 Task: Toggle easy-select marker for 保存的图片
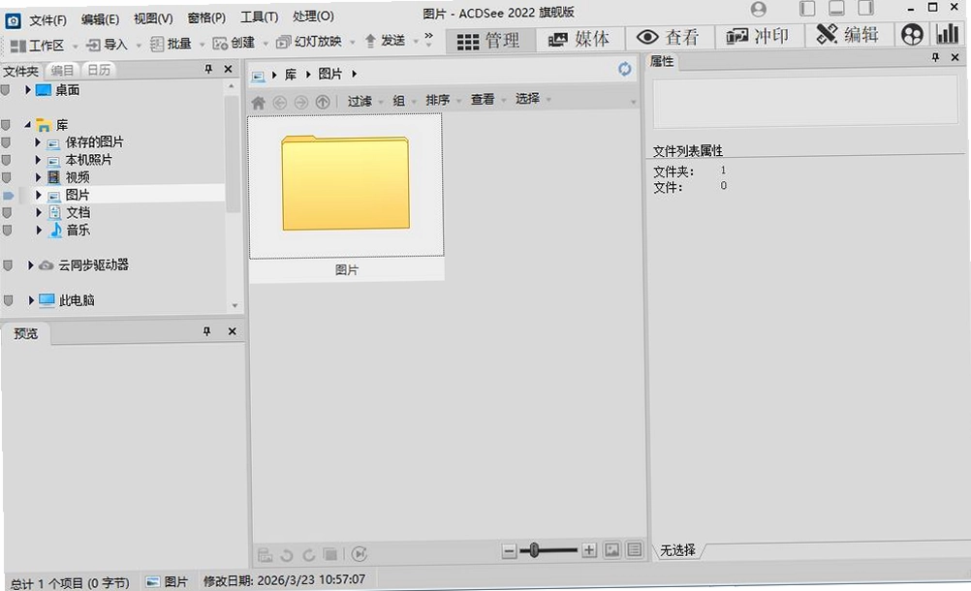(6, 142)
